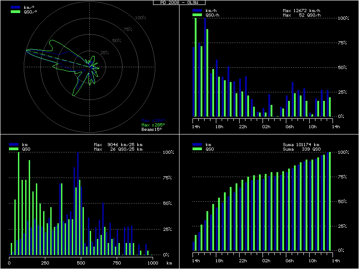Screen dimensions: 359x269
Task: Click the blue km swatch in cumulative chart
Action: [x=197, y=144]
